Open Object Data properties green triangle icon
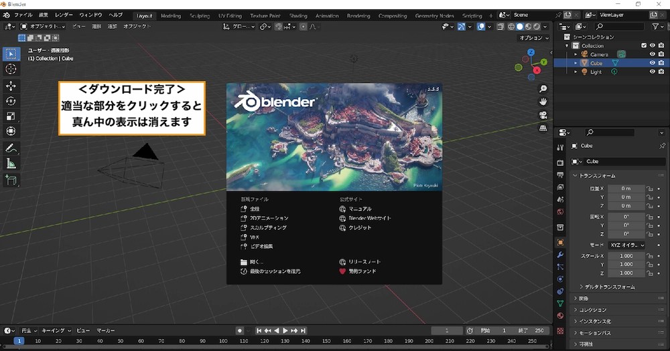This screenshot has height=351, width=670. (x=560, y=304)
